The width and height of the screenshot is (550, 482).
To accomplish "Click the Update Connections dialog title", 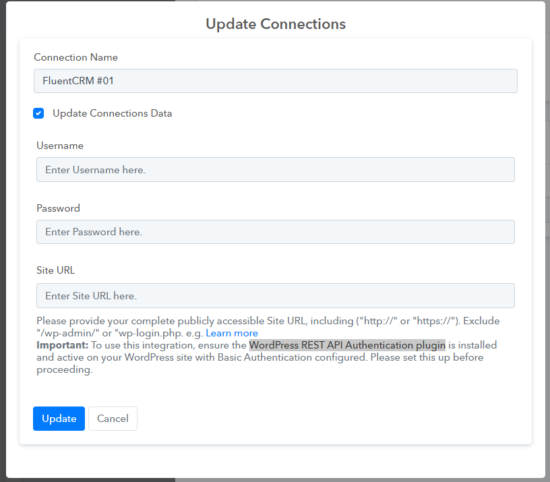I will pos(276,24).
